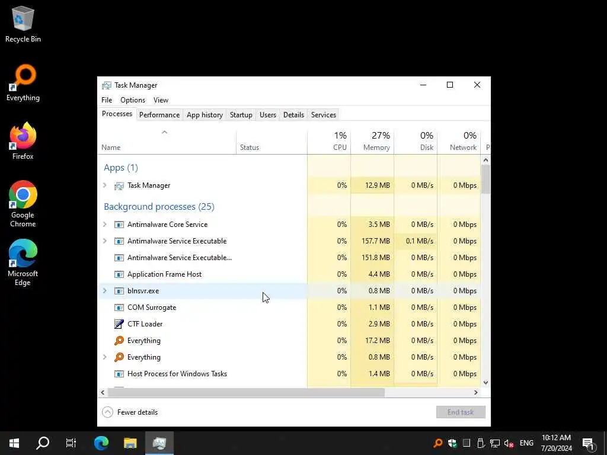Screen dimensions: 607x455
Task: Sort by the Network column header
Action: (459, 141)
